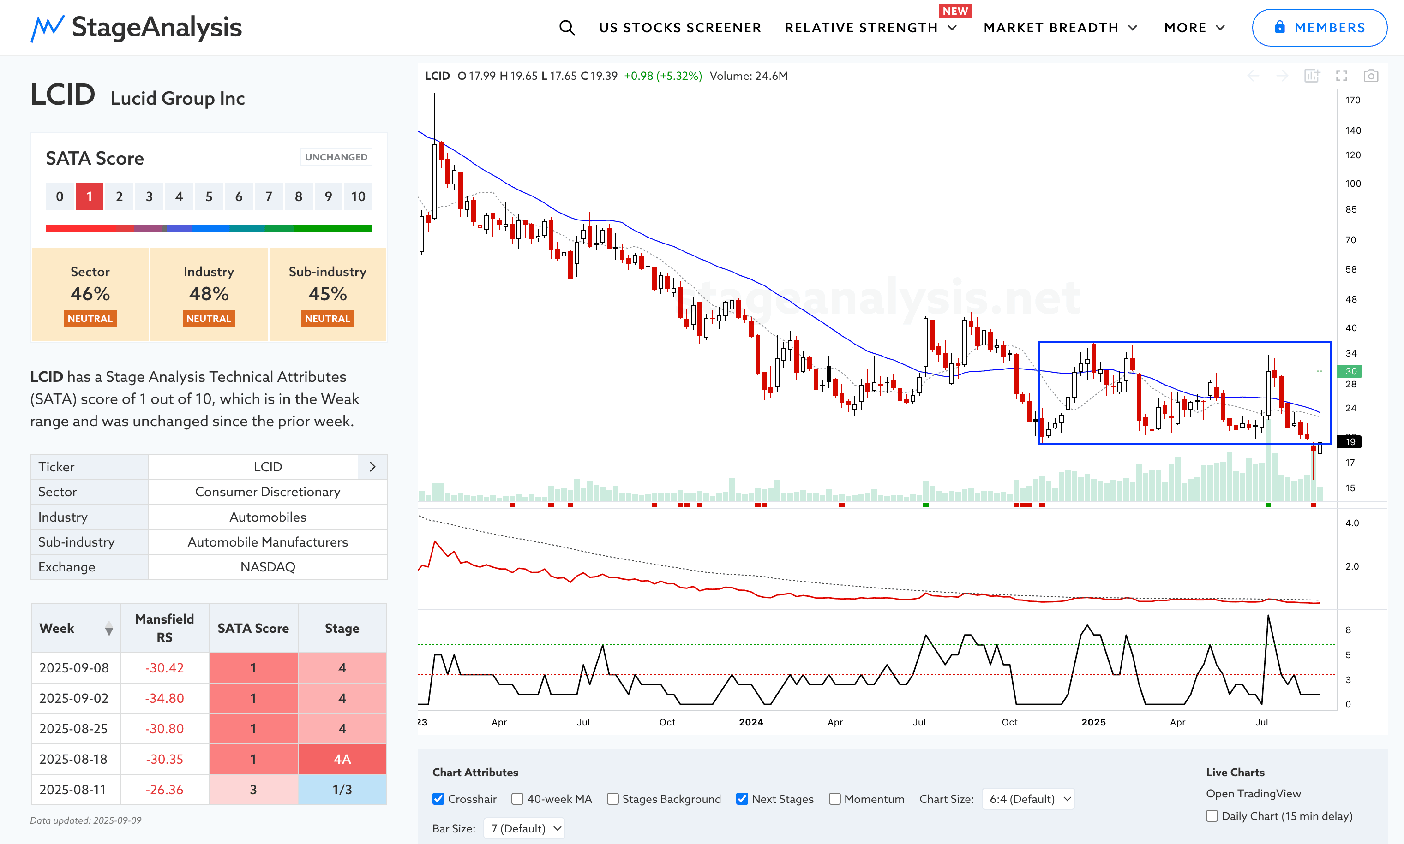
Task: Enable Daily Chart 15 min delay checkbox
Action: (1212, 816)
